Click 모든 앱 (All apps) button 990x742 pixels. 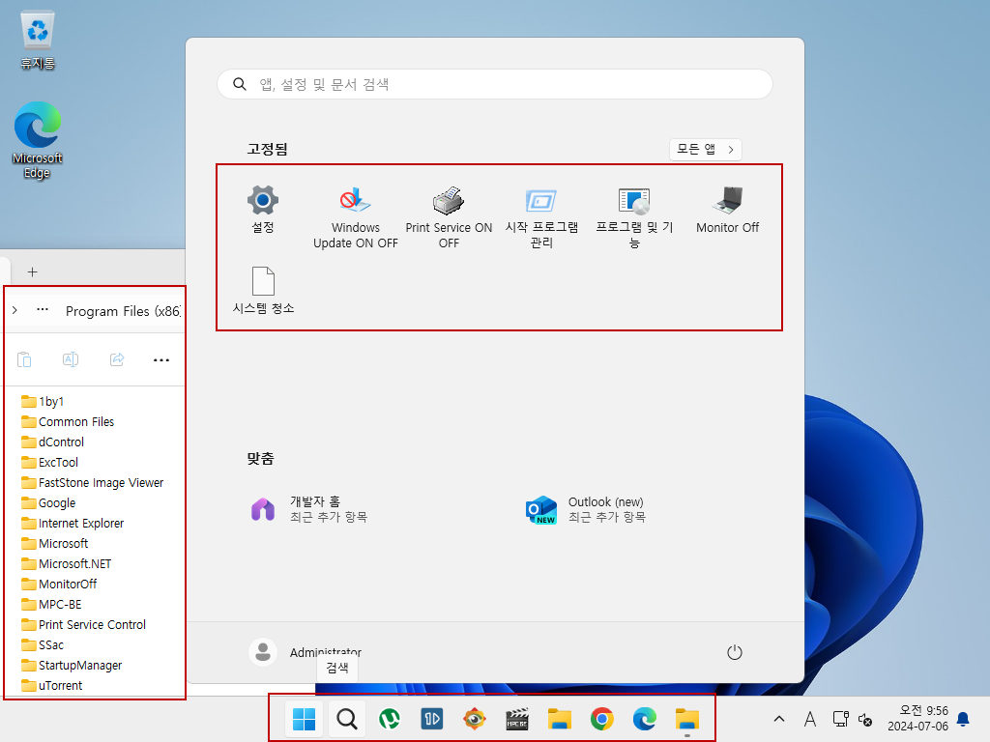click(x=705, y=150)
